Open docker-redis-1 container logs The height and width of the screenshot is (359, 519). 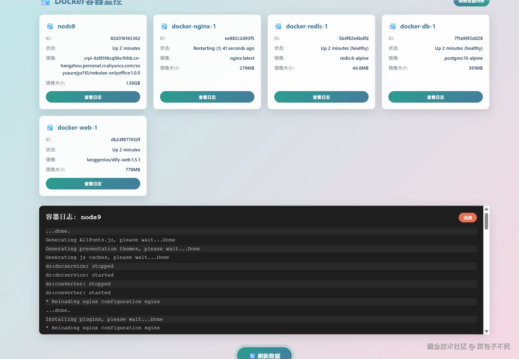(321, 97)
